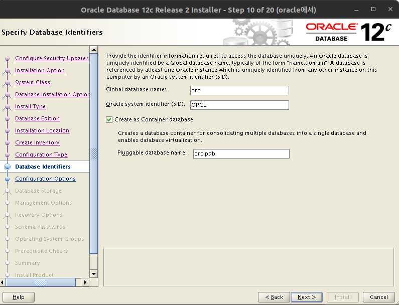Maximize the installer window
Viewport: 399px width, 305px height.
[x=373, y=10]
